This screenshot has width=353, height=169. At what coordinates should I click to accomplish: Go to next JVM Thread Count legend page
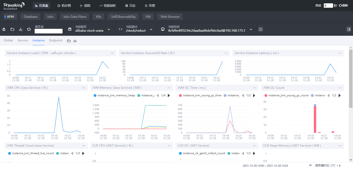click(83, 153)
